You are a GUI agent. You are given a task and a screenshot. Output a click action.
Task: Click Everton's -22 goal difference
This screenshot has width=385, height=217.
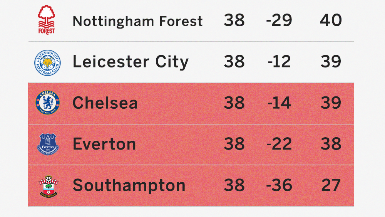279,144
